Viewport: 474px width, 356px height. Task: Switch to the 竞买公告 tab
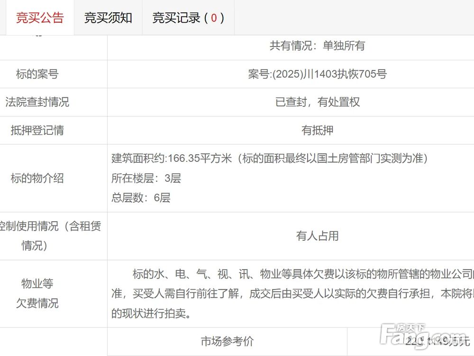(x=40, y=18)
